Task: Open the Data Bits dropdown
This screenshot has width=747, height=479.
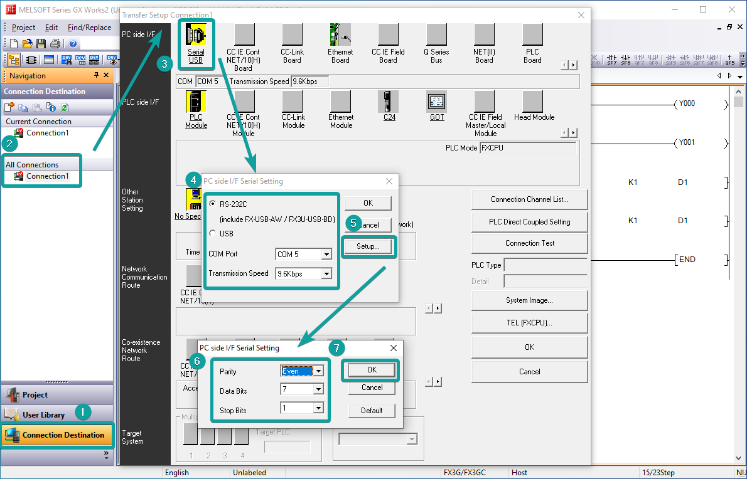Action: [319, 390]
